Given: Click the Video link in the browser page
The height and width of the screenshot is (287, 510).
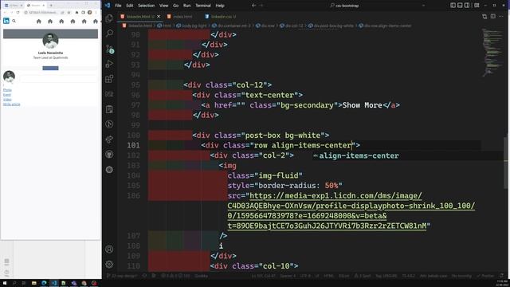Looking at the screenshot, I should coord(7,100).
